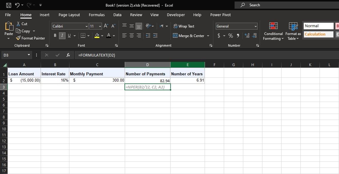Open the Number Format dropdown showing General
This screenshot has height=174, width=339.
(236, 26)
